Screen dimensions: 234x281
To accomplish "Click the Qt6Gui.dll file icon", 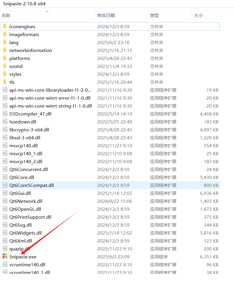I will 5,193.
